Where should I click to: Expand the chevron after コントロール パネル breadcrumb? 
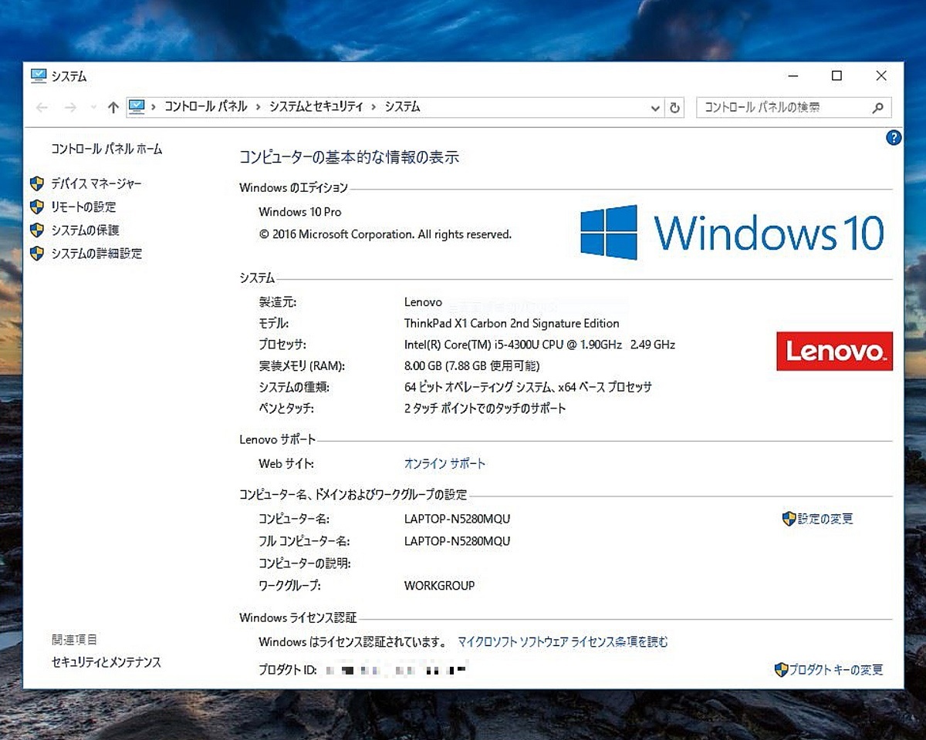259,107
